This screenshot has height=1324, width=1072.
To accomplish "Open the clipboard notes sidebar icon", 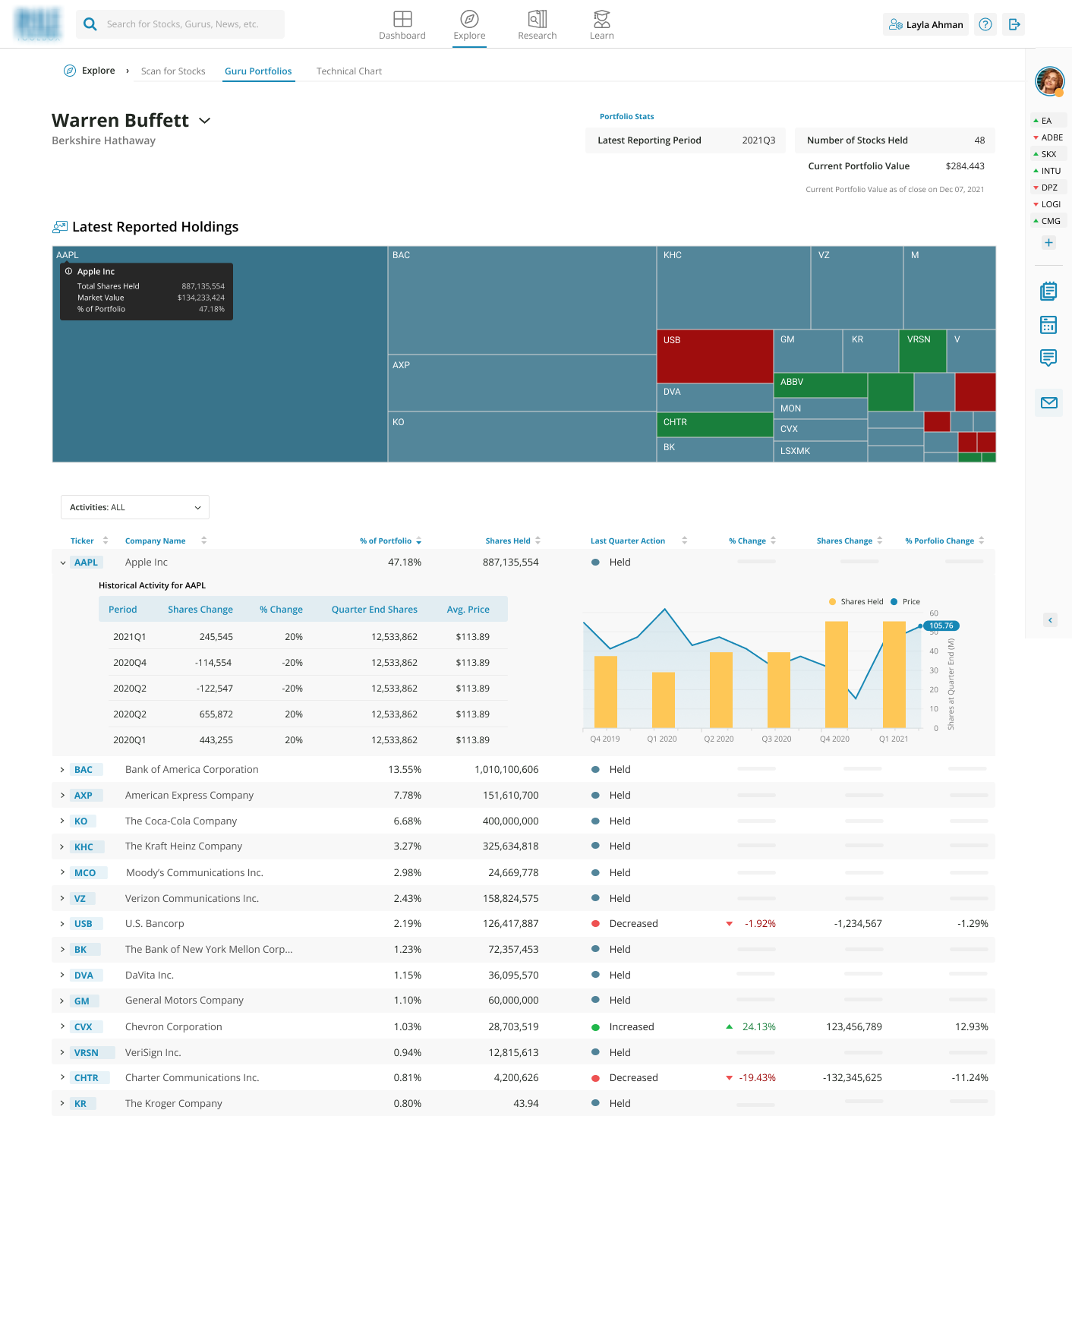I will 1048,291.
